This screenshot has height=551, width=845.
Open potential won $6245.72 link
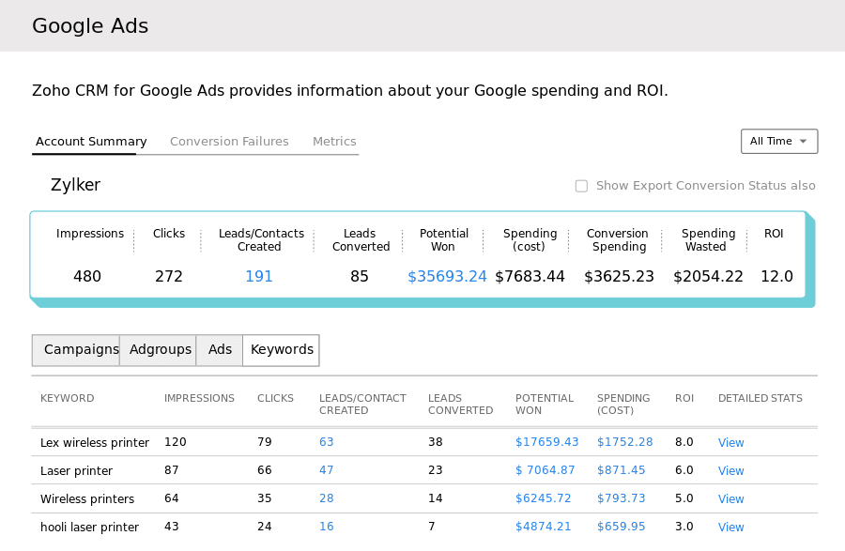tap(543, 498)
